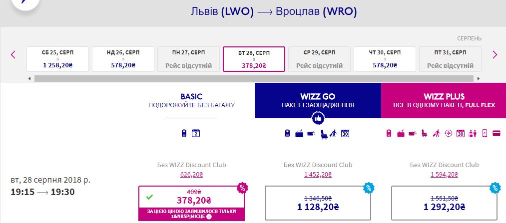Select the WIZZ GO fare 1 128,20₴
This screenshot has width=506, height=223.
pyautogui.click(x=318, y=203)
